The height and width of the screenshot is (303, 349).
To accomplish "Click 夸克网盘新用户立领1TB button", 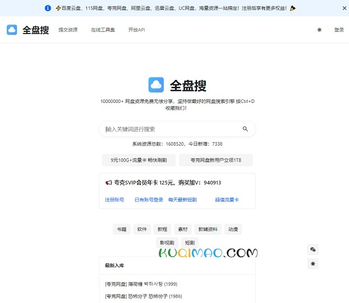I will point(216,160).
